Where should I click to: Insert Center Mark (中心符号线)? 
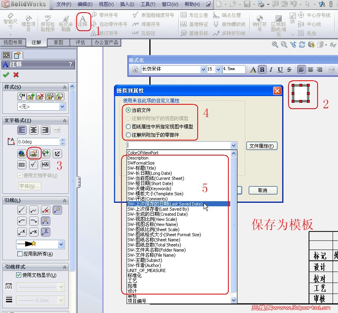coord(314,15)
